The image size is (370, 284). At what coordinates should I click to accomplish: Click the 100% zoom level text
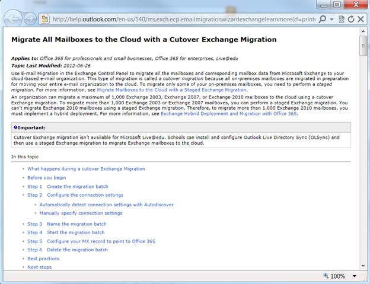pos(337,276)
